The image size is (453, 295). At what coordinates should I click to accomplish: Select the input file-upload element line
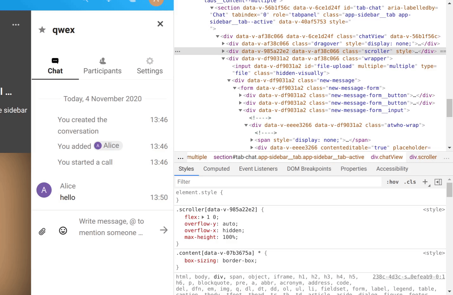(334, 69)
